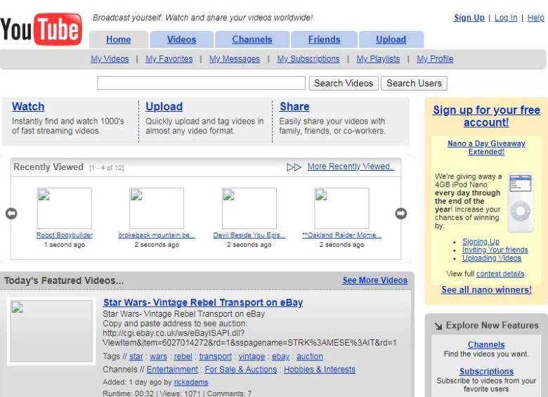Open the contest details link
Viewport: 548px width, 397px height.
[x=500, y=273]
